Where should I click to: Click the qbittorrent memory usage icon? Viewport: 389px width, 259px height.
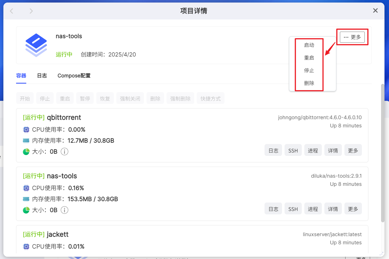[x=26, y=141]
